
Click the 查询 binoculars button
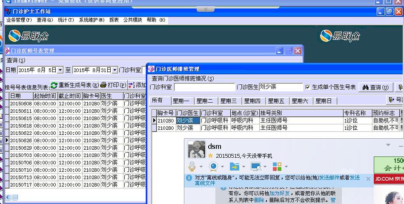(375, 87)
